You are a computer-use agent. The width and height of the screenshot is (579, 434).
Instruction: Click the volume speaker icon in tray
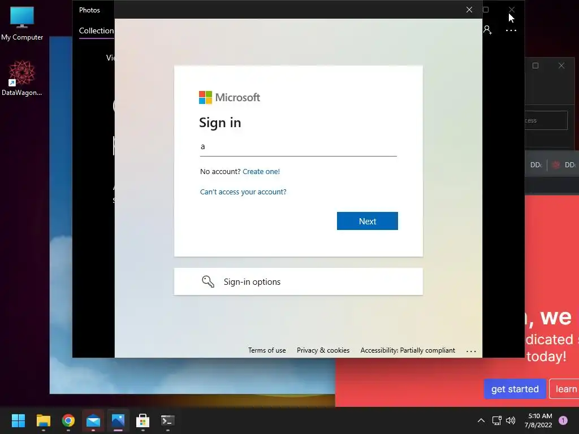pos(511,420)
